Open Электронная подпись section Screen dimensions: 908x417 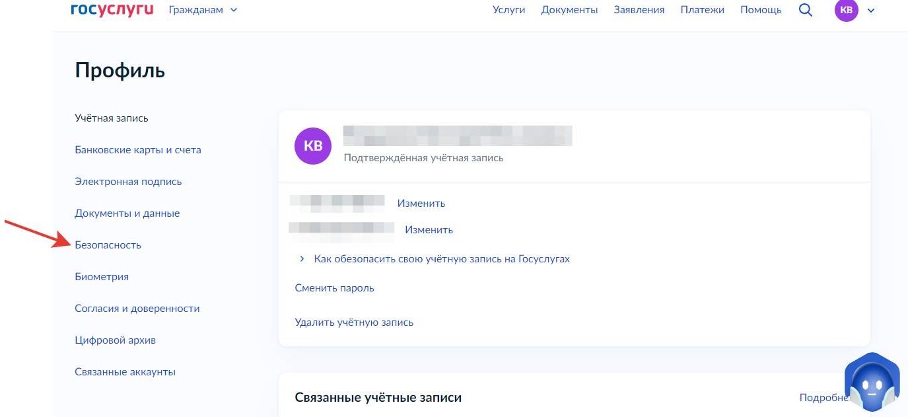tap(128, 182)
